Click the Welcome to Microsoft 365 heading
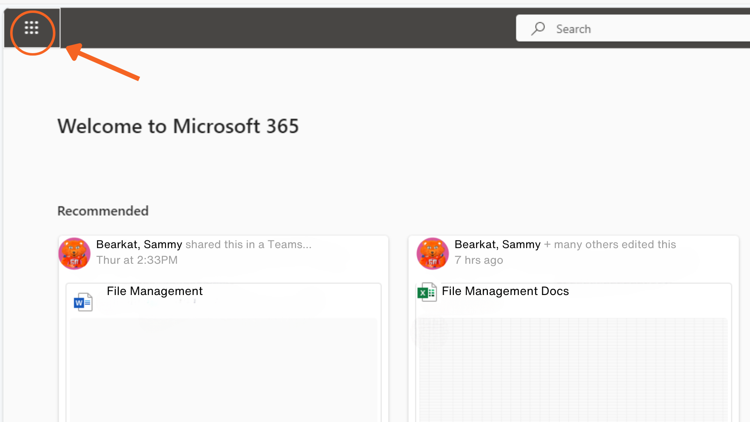The image size is (750, 422). [178, 126]
